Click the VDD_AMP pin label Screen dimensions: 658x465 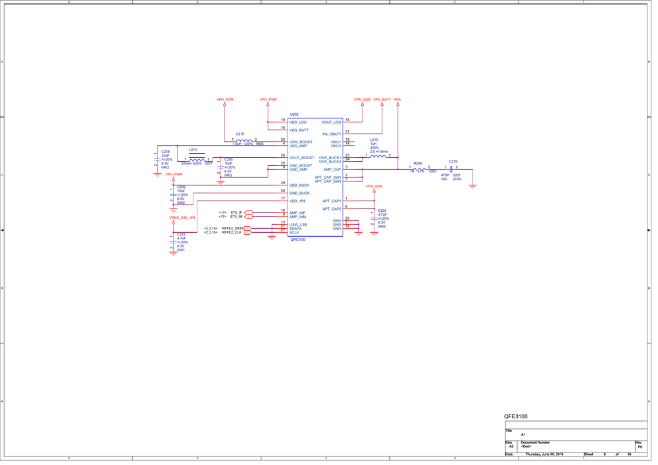coord(298,146)
